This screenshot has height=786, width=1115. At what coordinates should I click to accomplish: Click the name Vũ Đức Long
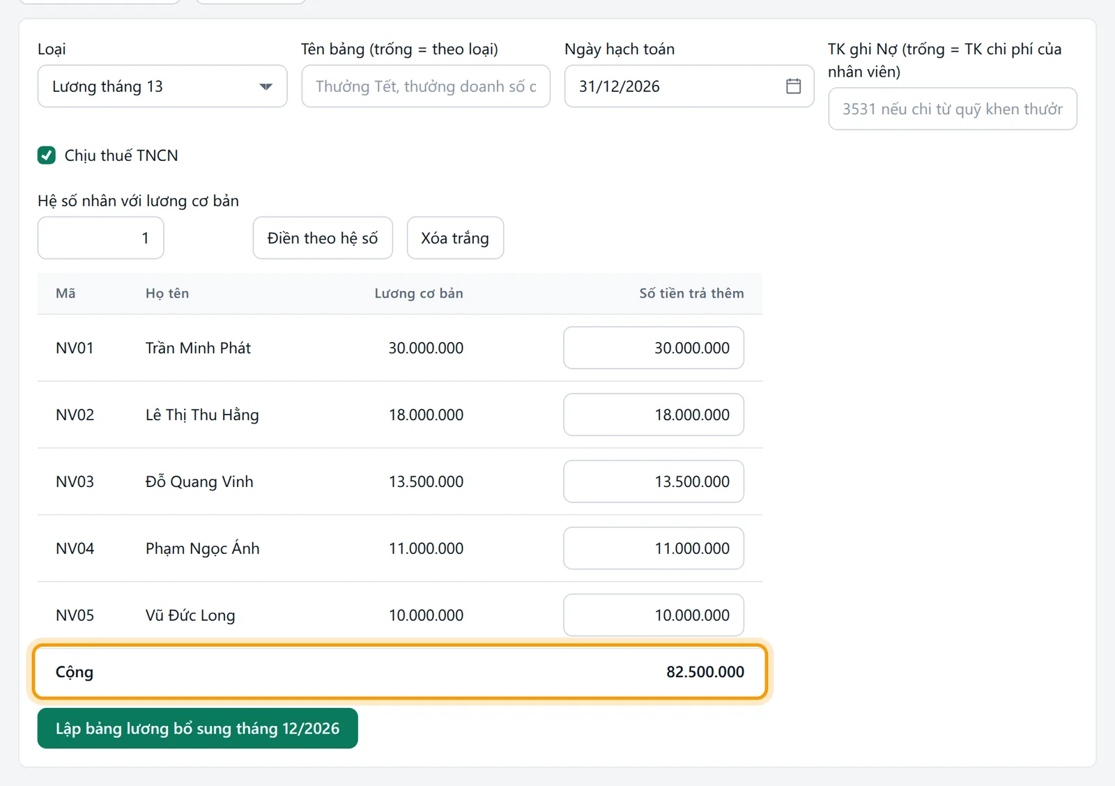190,615
